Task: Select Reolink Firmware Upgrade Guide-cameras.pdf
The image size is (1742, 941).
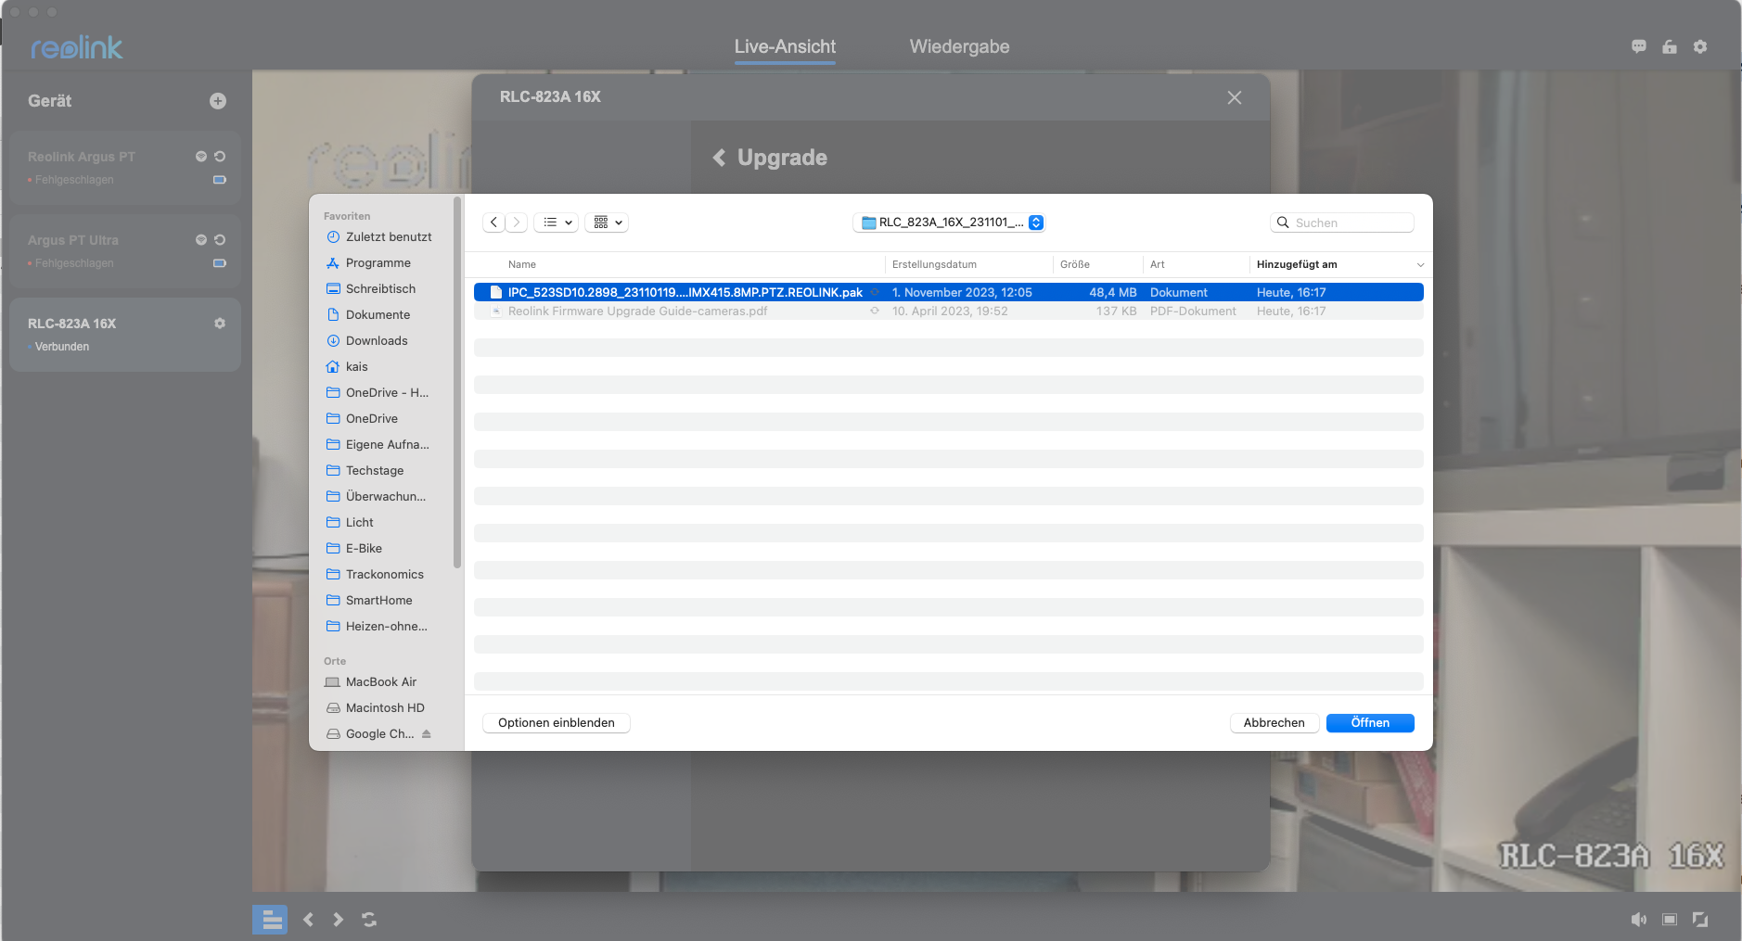Action: click(949, 312)
